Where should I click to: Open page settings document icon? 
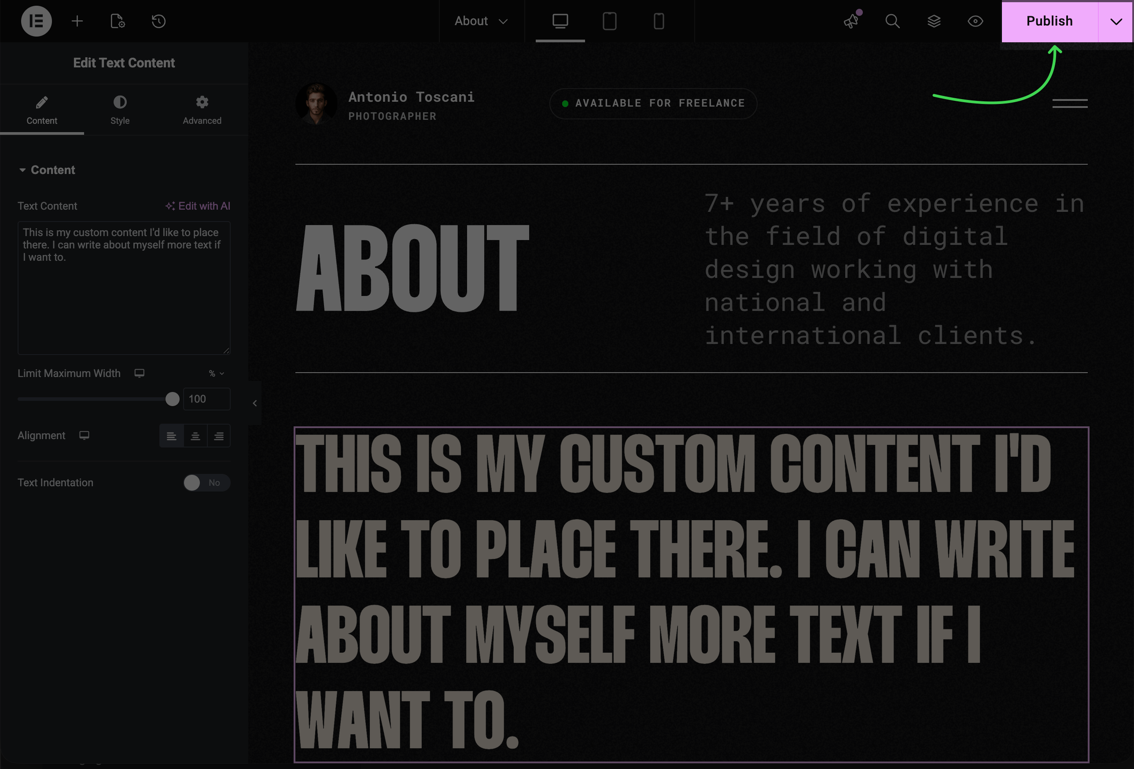[118, 21]
